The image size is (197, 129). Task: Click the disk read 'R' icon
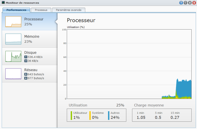[26, 57]
